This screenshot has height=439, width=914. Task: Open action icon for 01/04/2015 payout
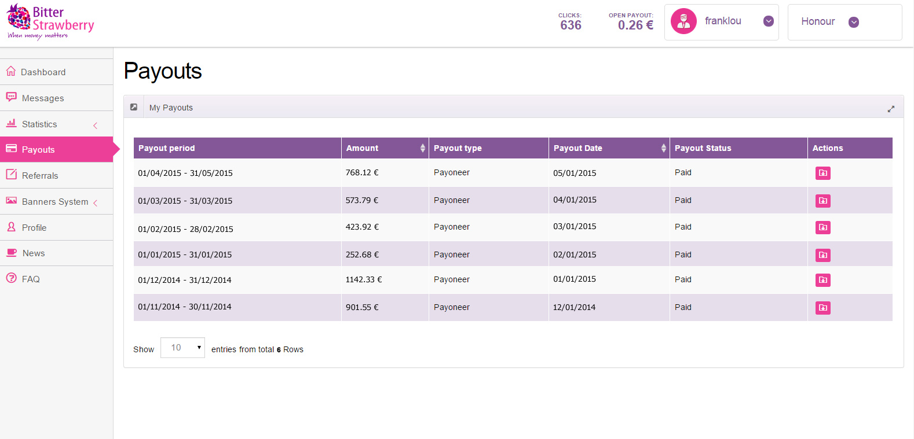point(823,173)
